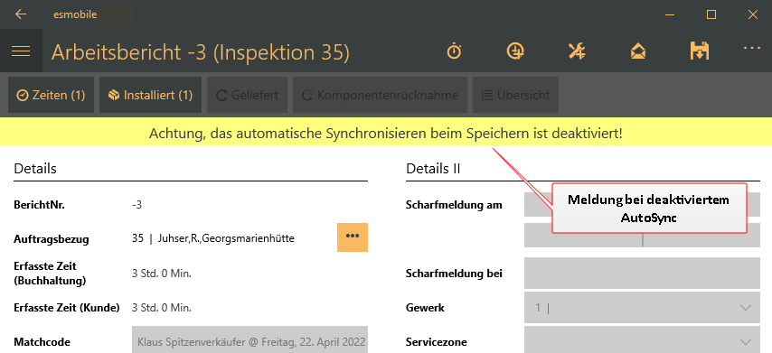Click the Details section heading

tap(35, 169)
